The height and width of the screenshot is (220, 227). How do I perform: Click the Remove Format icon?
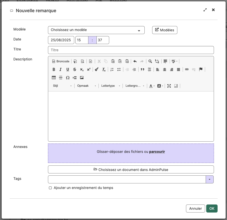tap(104, 70)
